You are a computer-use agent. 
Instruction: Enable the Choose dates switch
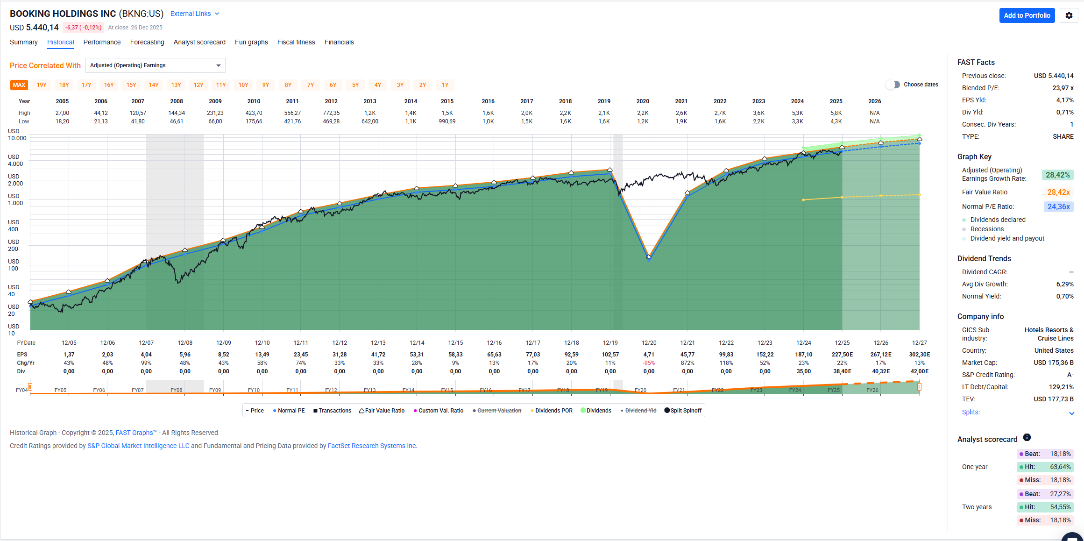(893, 85)
